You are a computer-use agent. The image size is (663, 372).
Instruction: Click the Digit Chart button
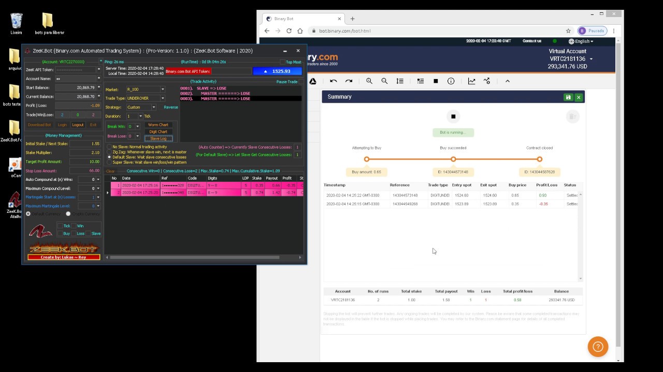(x=158, y=132)
